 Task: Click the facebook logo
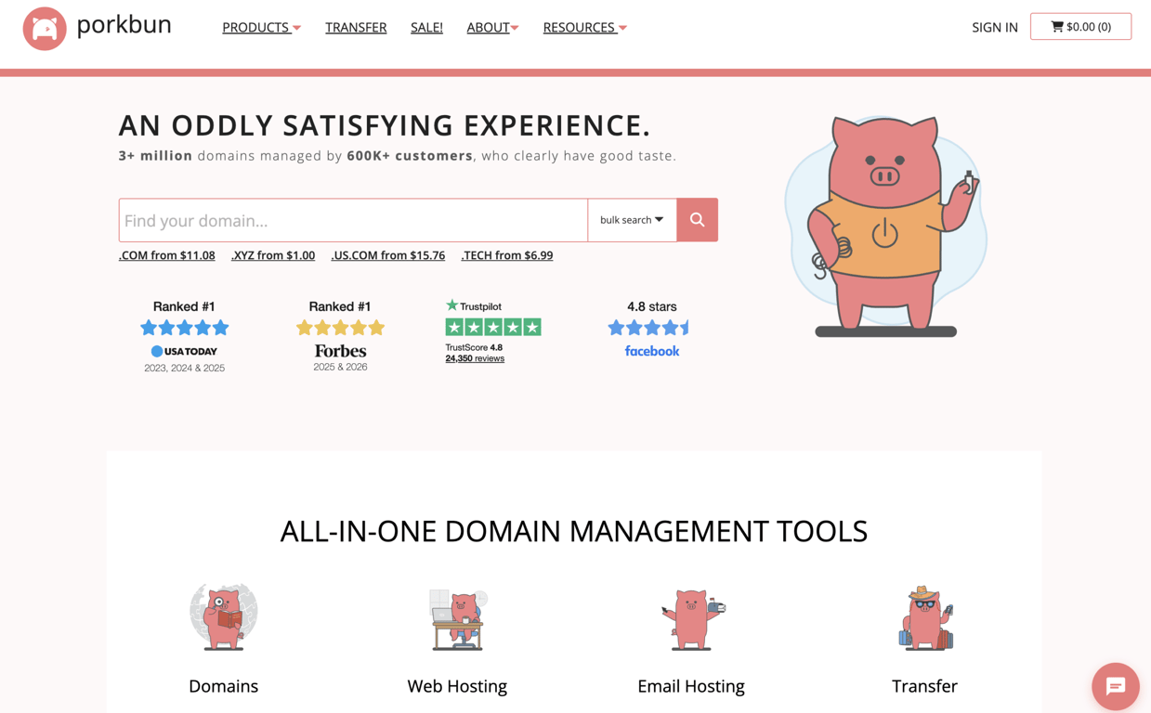652,351
